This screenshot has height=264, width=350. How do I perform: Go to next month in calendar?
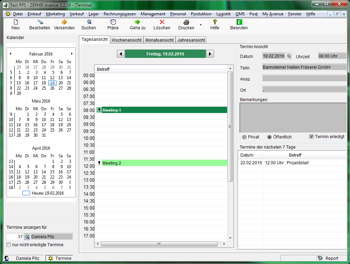pyautogui.click(x=72, y=54)
